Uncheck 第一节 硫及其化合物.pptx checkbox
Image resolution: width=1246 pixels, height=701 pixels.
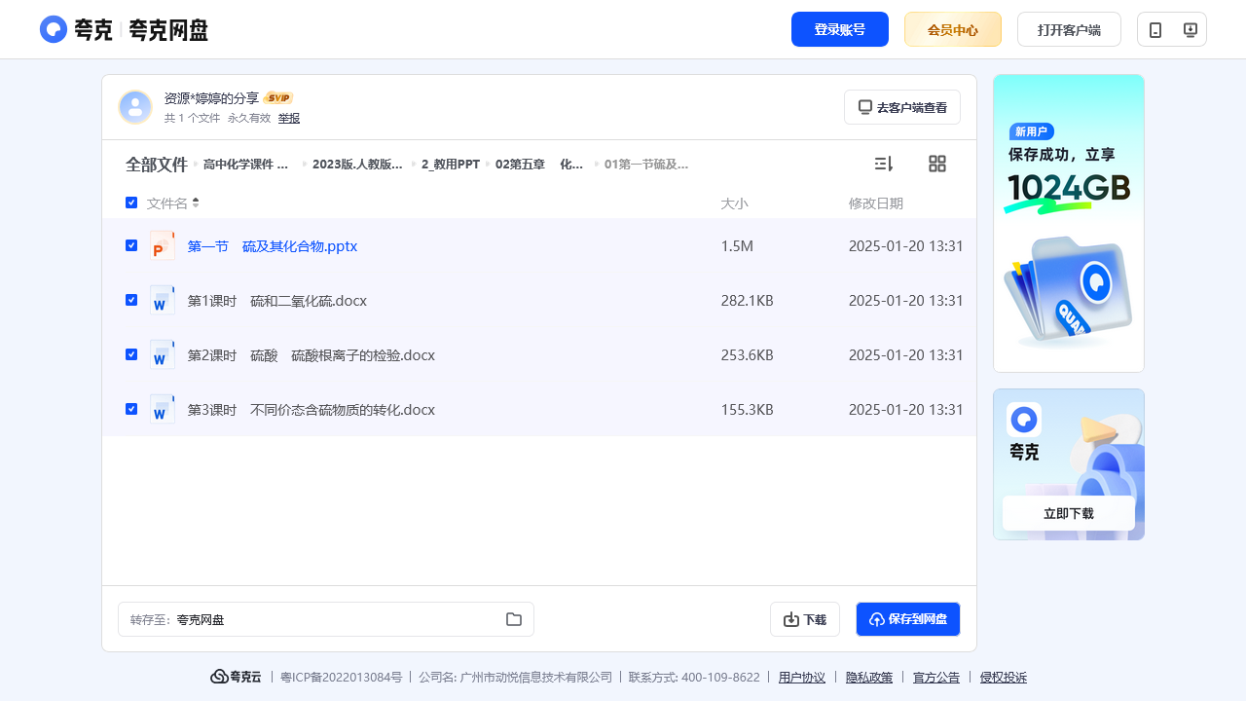(131, 245)
